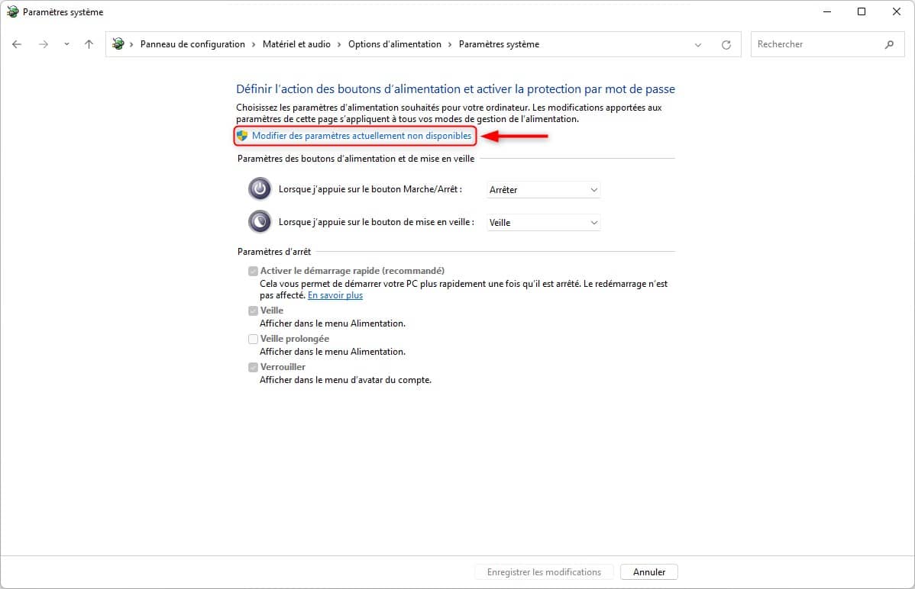The height and width of the screenshot is (589, 915).
Task: Expand chevron after Options d'alimentation
Action: [450, 44]
